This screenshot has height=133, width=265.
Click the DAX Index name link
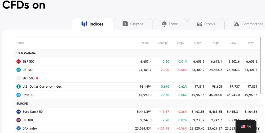pos(30,129)
